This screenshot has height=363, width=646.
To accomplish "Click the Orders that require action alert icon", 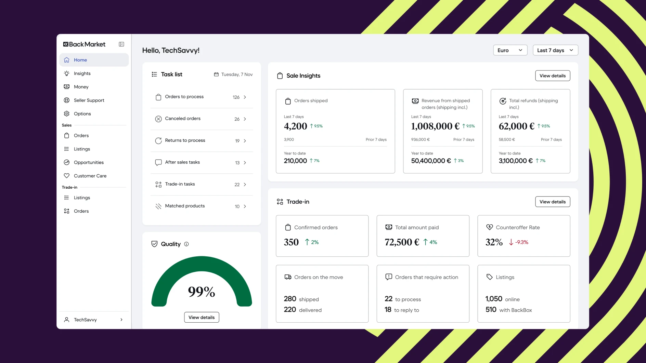I will (389, 277).
